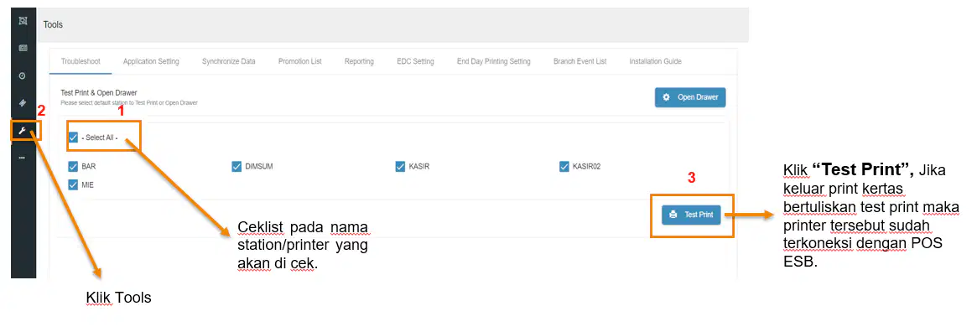The width and height of the screenshot is (977, 332).
Task: Click the Tools page title
Action: [x=53, y=25]
